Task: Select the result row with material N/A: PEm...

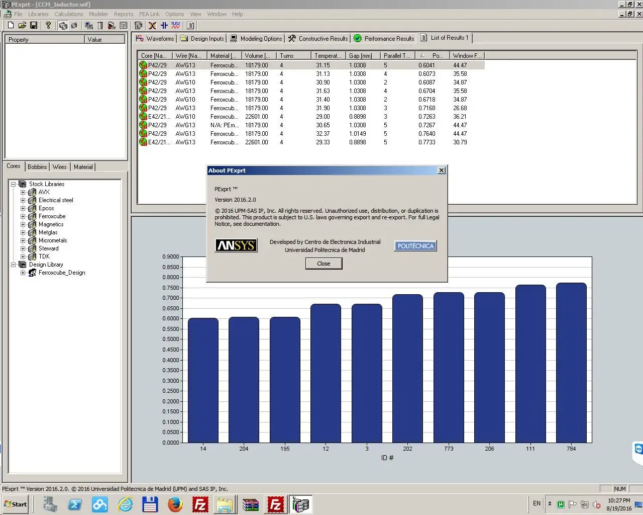Action: click(311, 125)
